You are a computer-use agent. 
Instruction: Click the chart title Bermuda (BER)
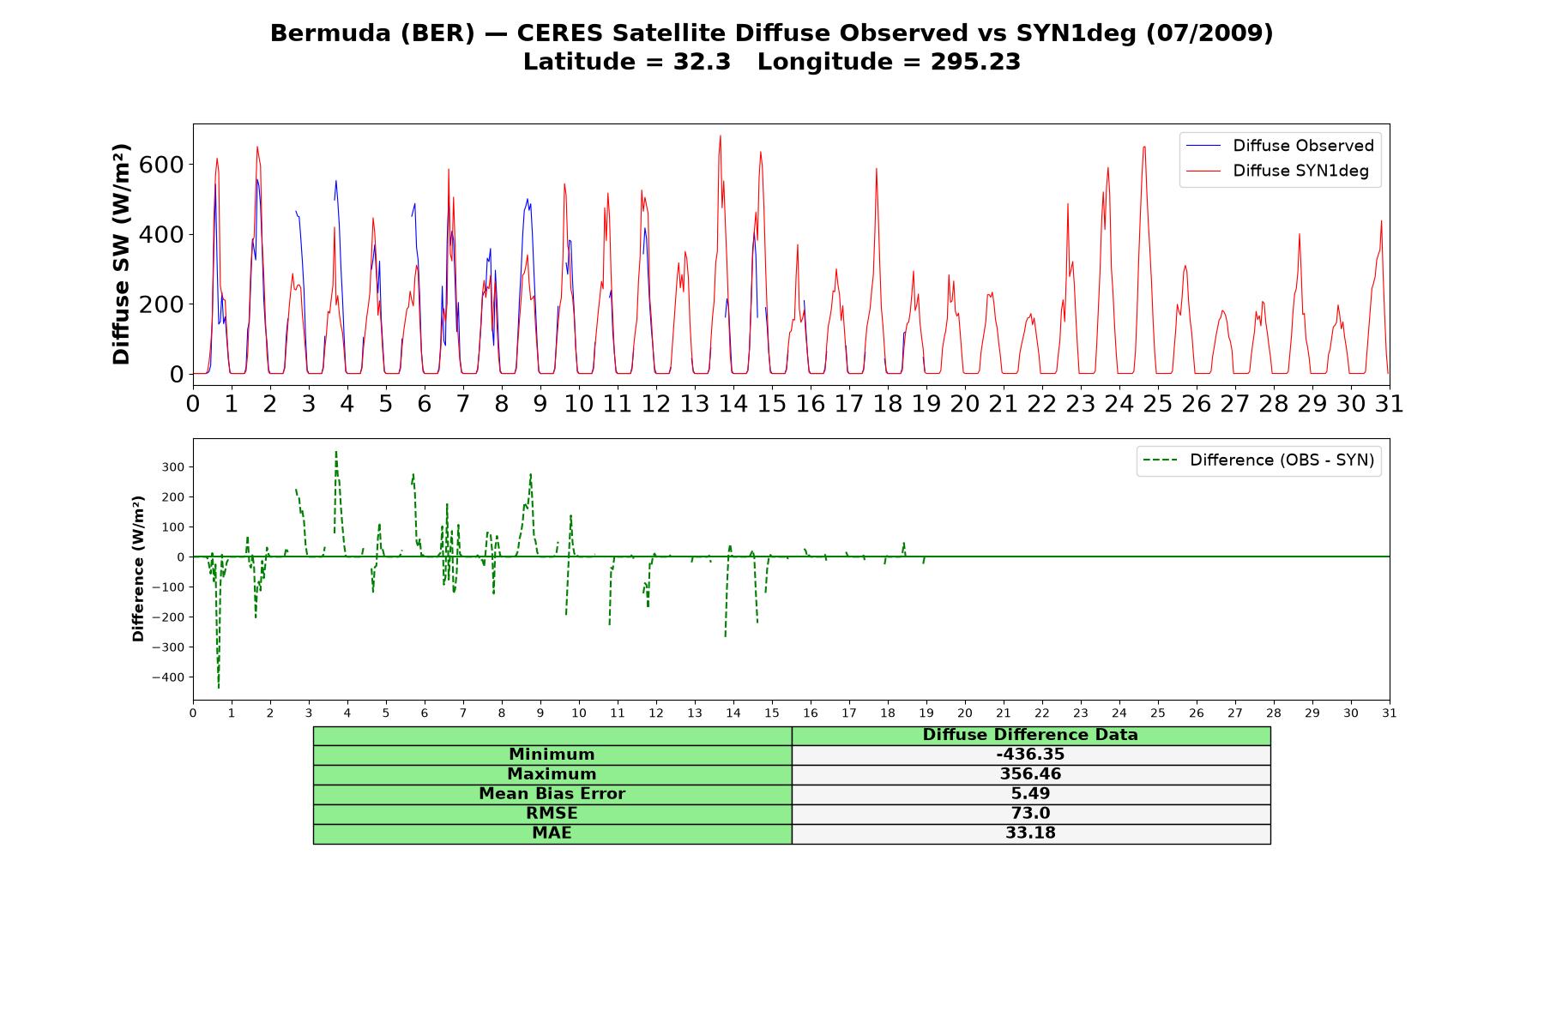point(372,33)
